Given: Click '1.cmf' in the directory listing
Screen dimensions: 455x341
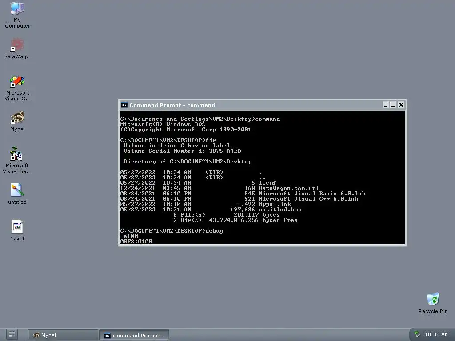Looking at the screenshot, I should [267, 183].
